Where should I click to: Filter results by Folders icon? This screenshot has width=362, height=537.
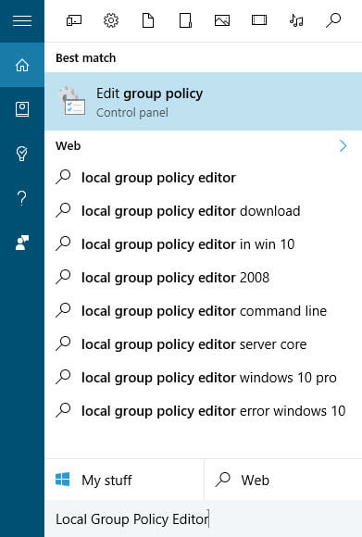click(x=185, y=20)
